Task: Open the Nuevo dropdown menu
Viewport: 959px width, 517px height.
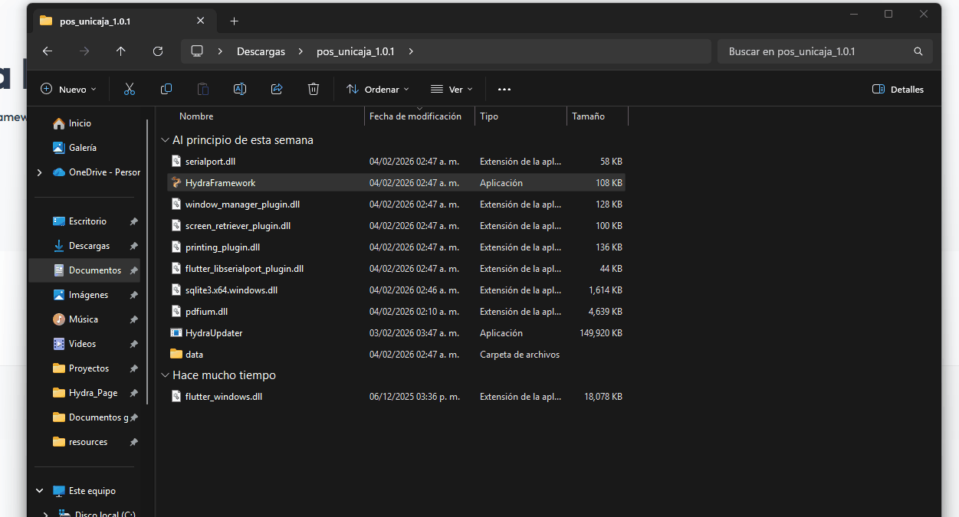Action: click(68, 90)
